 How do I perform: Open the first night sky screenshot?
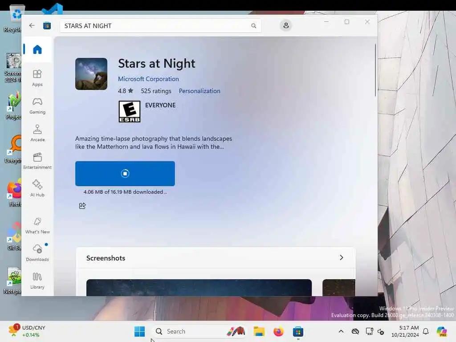pyautogui.click(x=199, y=288)
